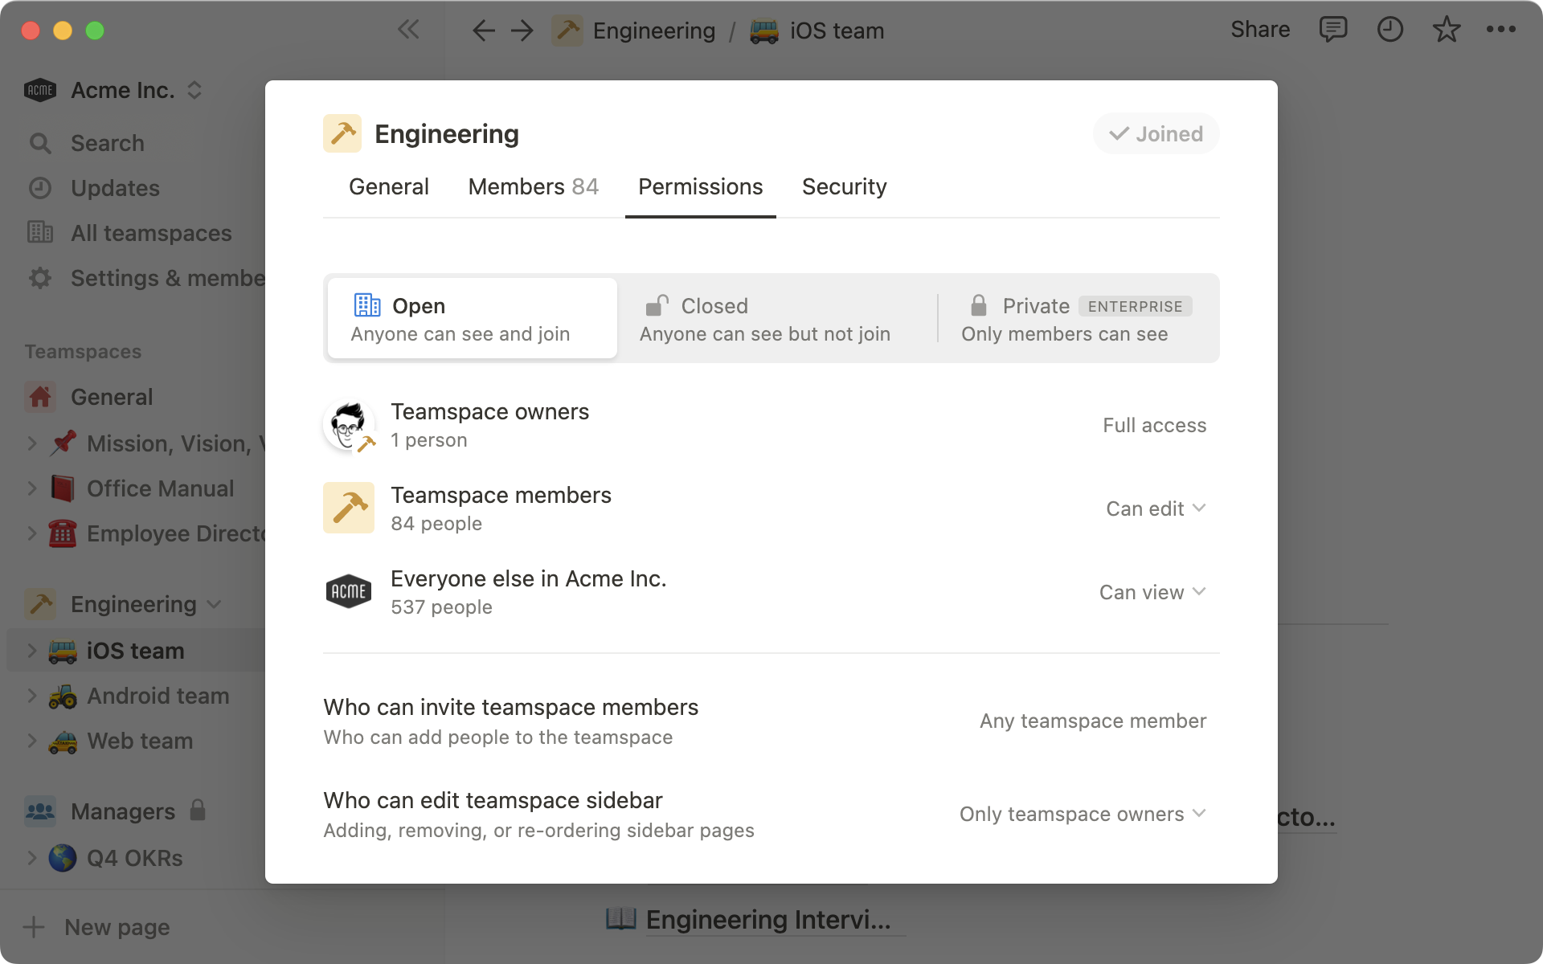Viewport: 1543px width, 964px height.
Task: Select the Open permission option
Action: (471, 317)
